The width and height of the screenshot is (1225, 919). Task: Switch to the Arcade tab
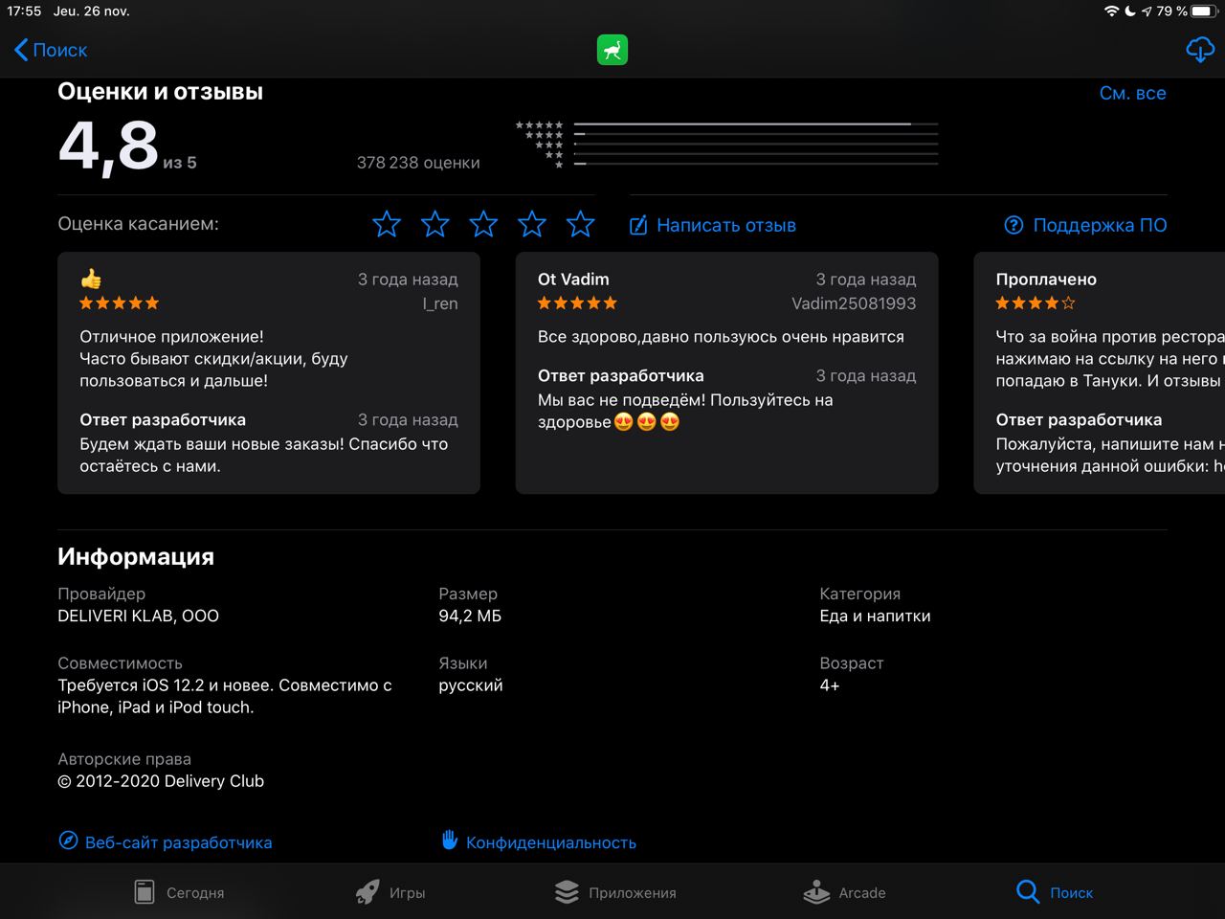tap(844, 892)
